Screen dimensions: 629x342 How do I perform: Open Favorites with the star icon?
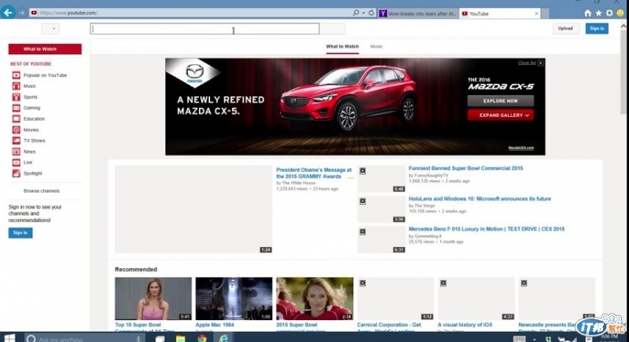point(598,13)
